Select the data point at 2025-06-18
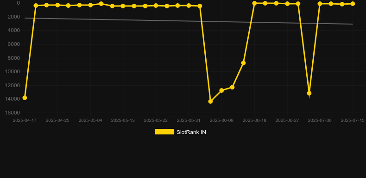 pyautogui.click(x=254, y=3)
